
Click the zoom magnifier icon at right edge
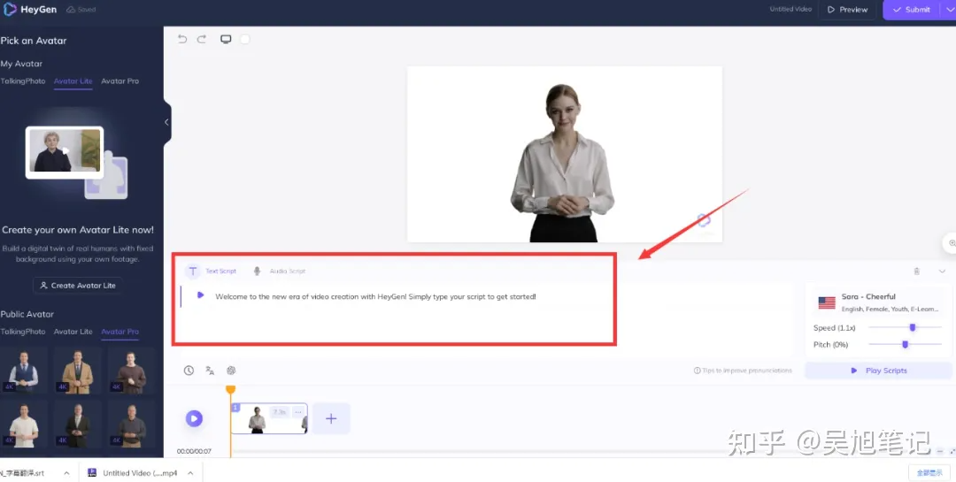point(951,243)
